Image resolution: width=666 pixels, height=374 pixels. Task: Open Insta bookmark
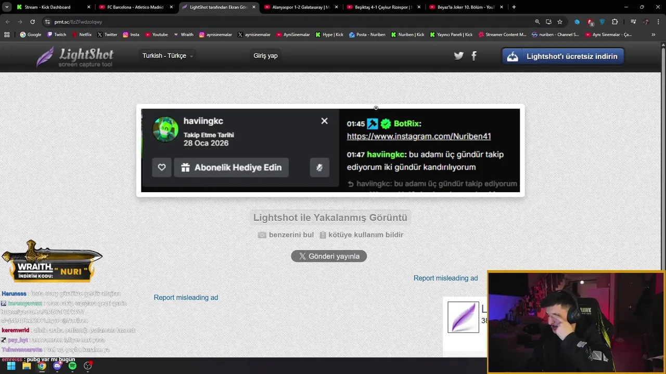131,35
